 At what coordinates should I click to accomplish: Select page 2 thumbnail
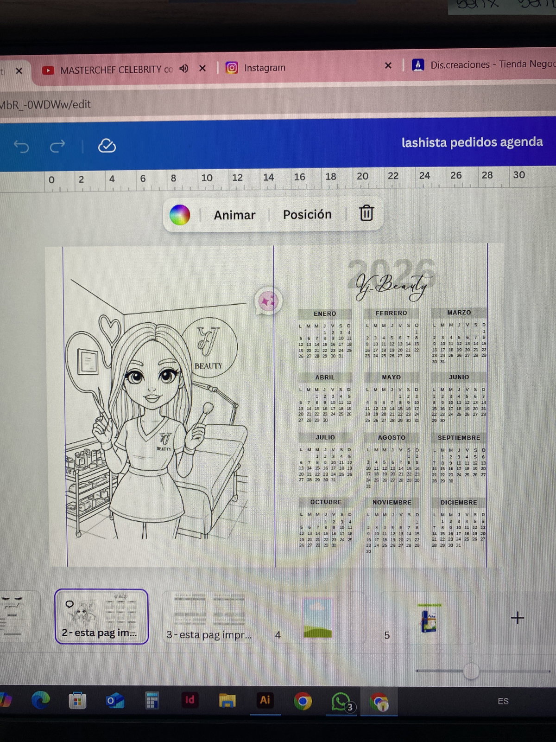click(101, 616)
